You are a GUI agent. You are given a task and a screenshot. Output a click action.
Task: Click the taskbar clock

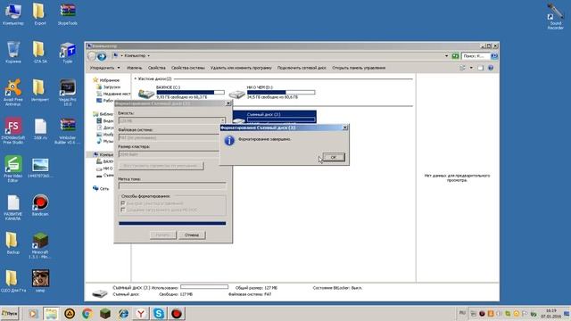[x=551, y=313]
